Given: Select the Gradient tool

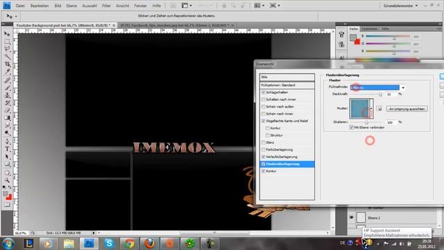Looking at the screenshot, I should coord(7,118).
